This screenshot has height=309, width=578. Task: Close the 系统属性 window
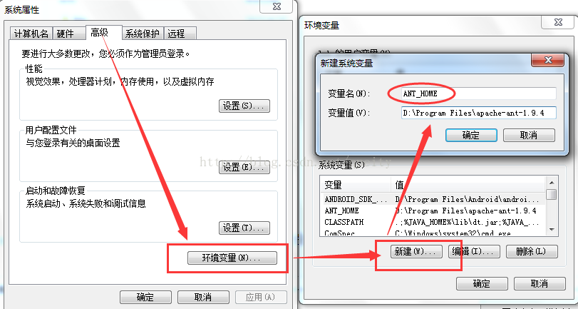[277, 6]
